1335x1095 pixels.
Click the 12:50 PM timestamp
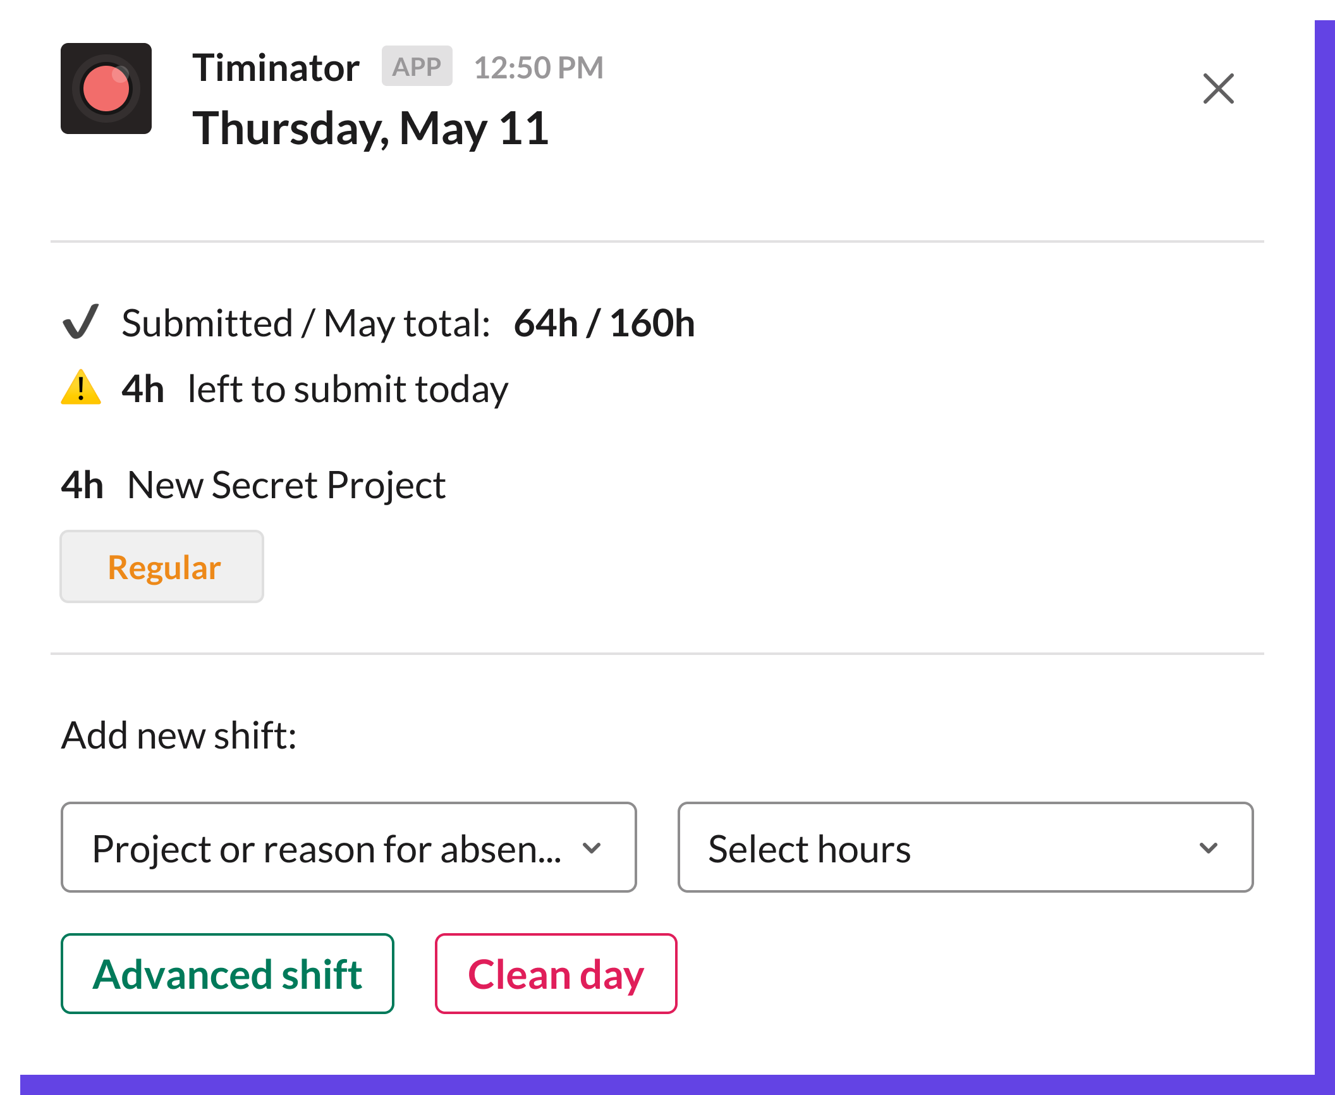[539, 68]
